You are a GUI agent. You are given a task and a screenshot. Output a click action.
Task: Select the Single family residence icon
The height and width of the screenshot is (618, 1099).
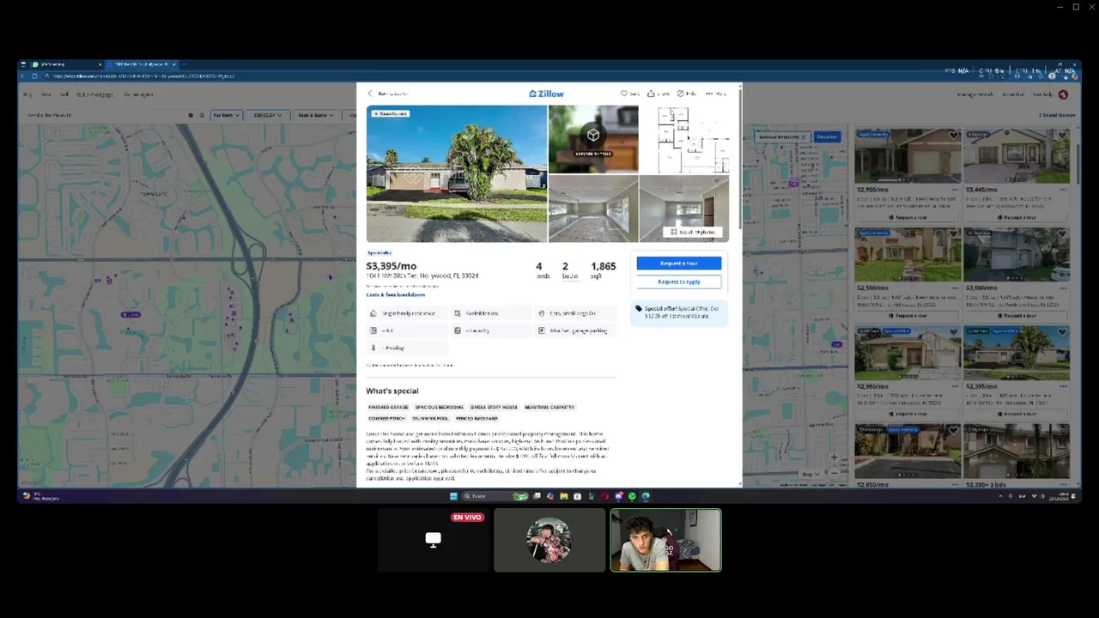pyautogui.click(x=373, y=313)
